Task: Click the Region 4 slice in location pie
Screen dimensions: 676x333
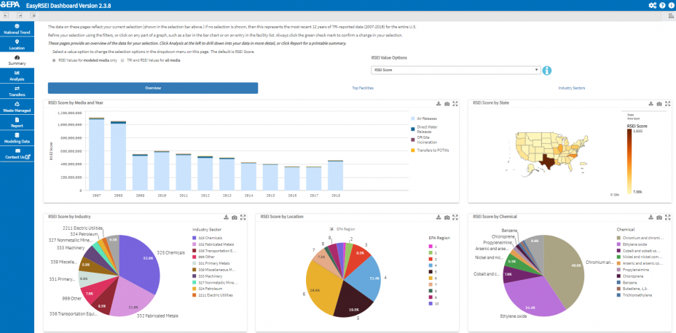Action: tap(362, 278)
